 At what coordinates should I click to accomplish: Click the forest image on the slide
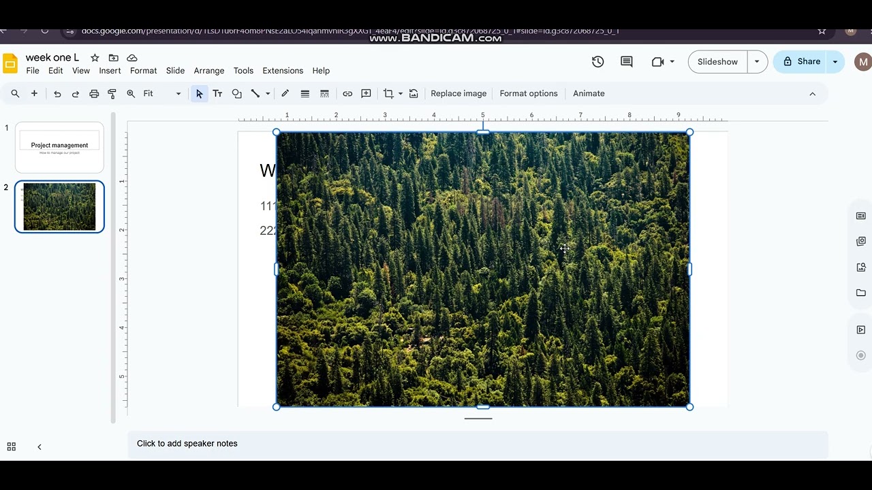[x=483, y=269]
